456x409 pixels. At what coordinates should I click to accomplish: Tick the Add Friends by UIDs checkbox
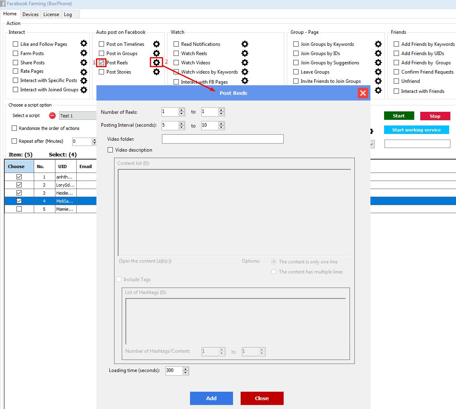click(397, 53)
